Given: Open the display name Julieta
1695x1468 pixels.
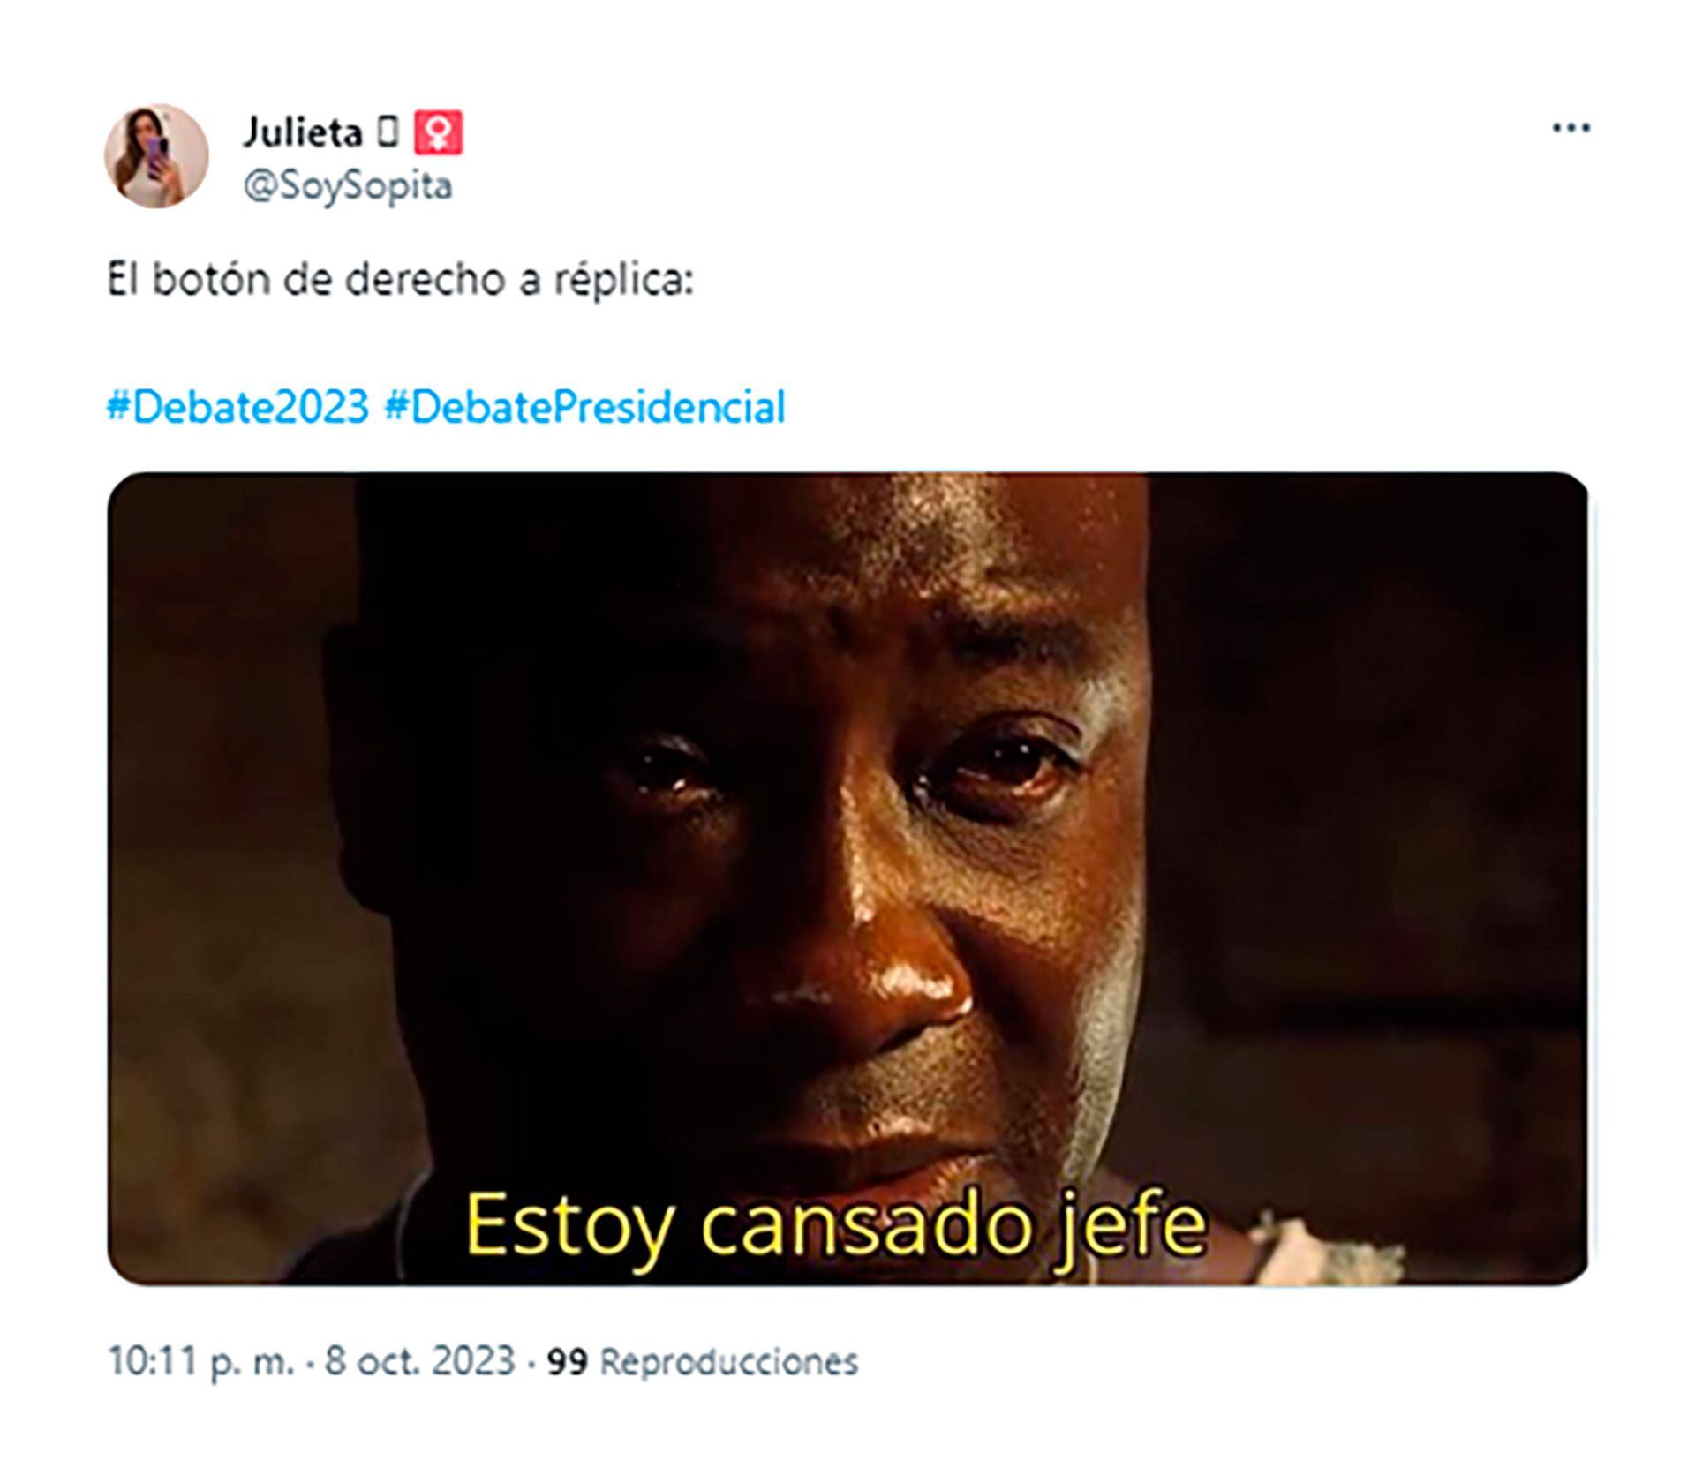Looking at the screenshot, I should (303, 133).
